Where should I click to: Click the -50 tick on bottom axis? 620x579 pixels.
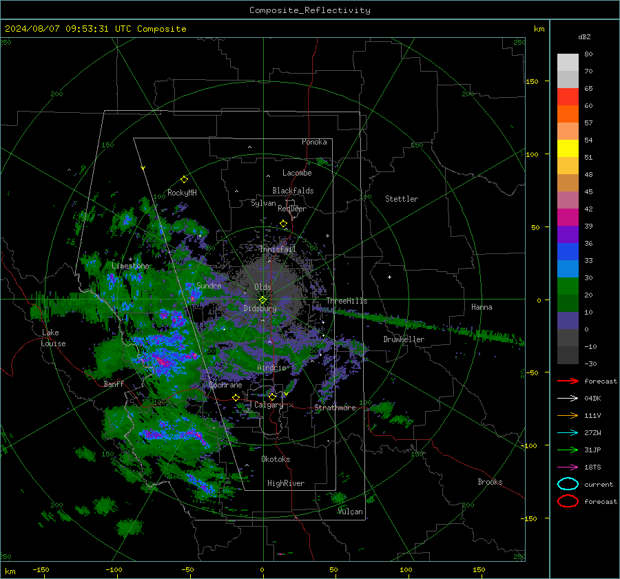(x=187, y=569)
